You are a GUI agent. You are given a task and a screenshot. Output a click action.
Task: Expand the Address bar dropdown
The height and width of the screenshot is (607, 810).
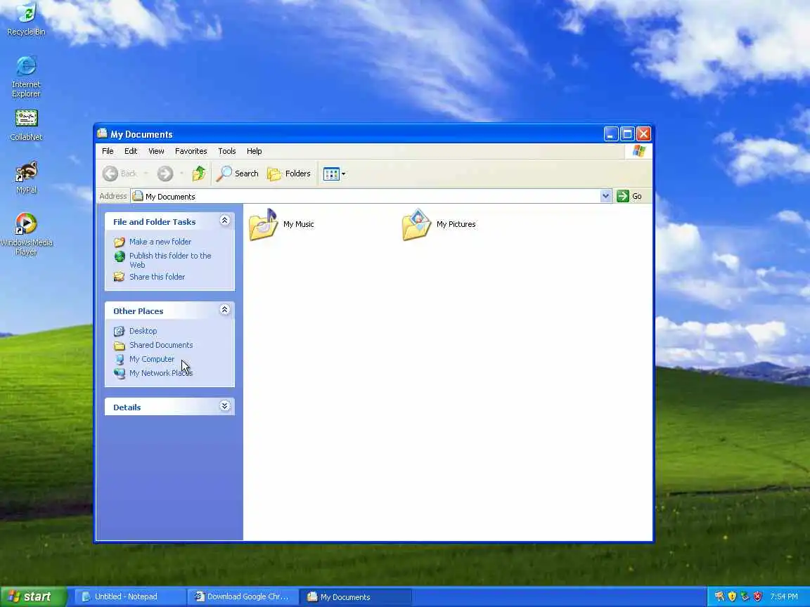tap(605, 196)
